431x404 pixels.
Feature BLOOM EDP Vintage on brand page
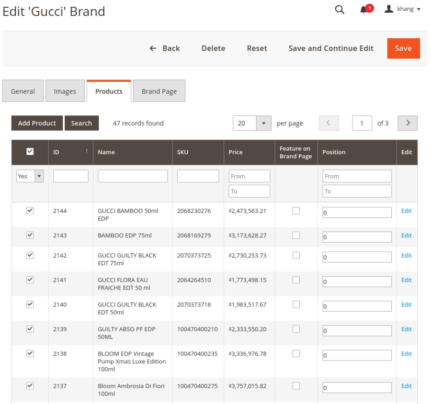(296, 353)
